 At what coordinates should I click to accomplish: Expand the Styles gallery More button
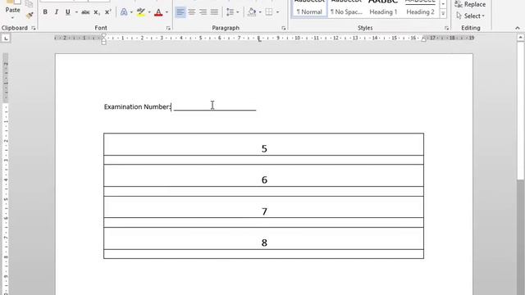coord(443,13)
